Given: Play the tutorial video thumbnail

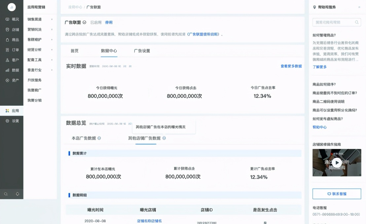Looking at the screenshot, I should (x=337, y=162).
